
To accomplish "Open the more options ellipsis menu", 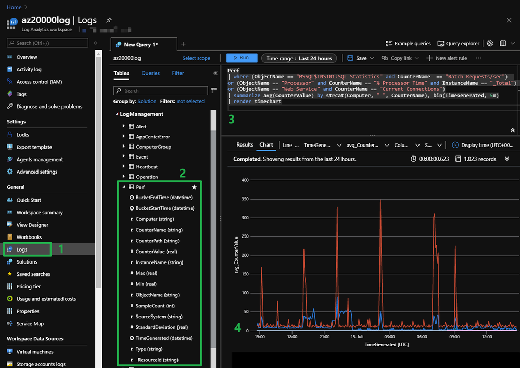I will [478, 58].
